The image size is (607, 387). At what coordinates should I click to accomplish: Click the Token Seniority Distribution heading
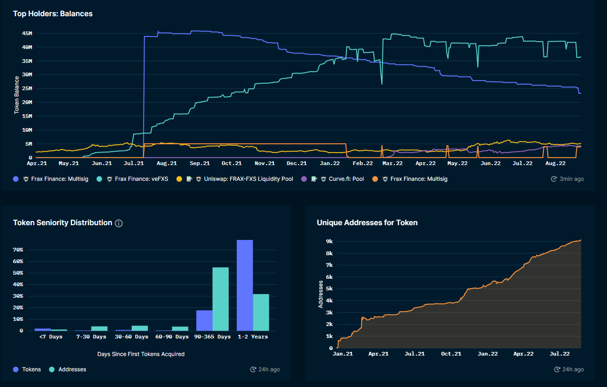(62, 223)
